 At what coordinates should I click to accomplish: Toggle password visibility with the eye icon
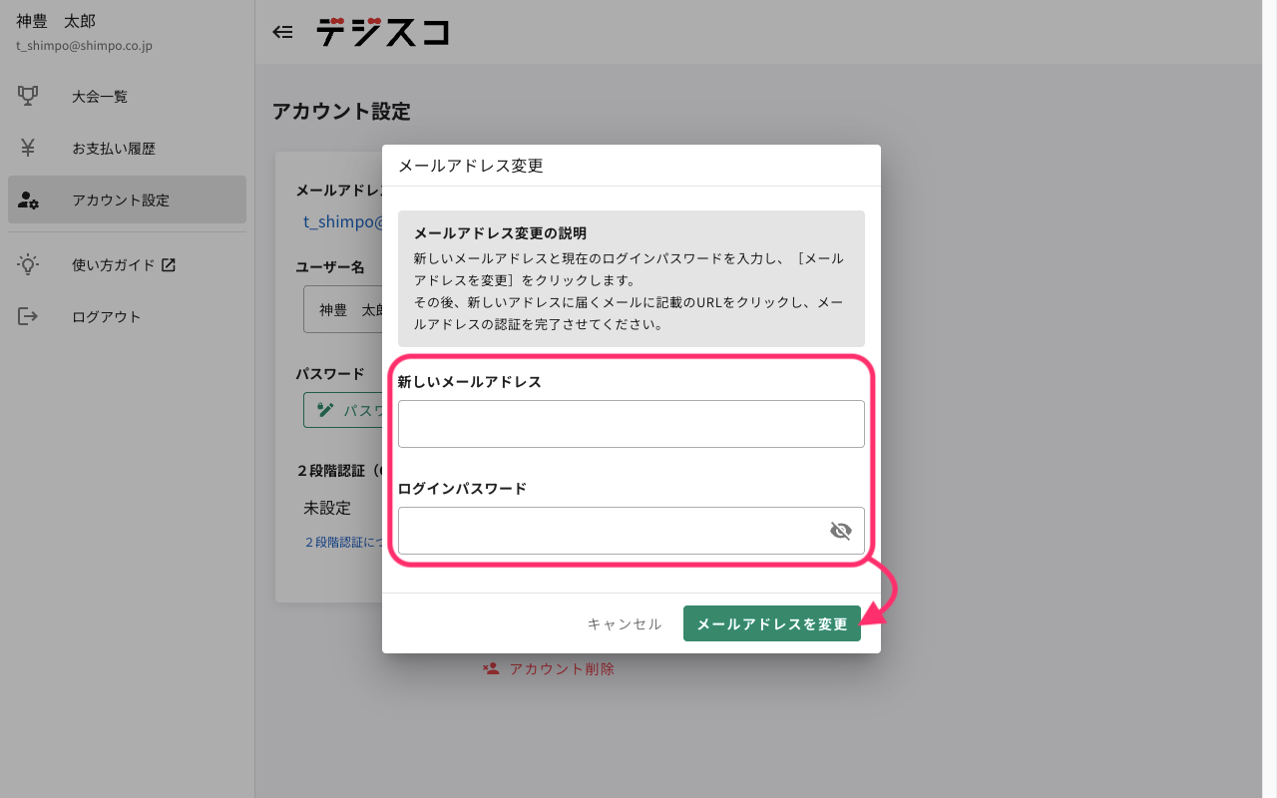click(x=841, y=531)
